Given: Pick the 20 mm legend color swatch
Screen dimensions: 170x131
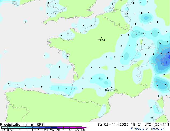Looking at the screenshot, I should click(48, 128).
